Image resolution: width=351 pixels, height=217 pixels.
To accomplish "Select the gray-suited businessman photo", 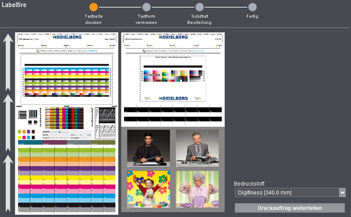I will pos(197,148).
